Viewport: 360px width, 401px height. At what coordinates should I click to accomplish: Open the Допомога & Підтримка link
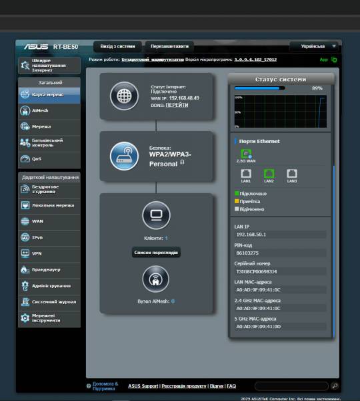tap(105, 386)
